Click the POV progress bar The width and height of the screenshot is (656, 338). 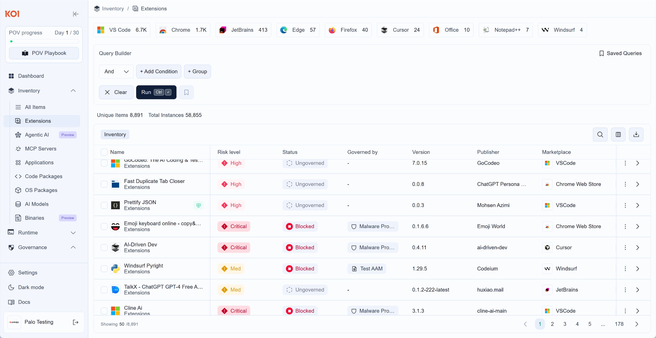coord(44,41)
